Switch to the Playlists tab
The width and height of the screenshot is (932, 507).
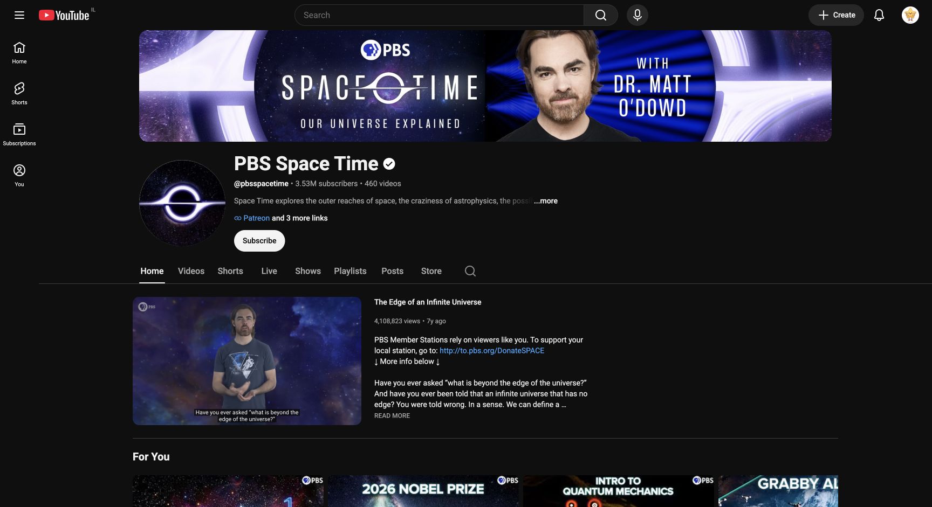[350, 271]
